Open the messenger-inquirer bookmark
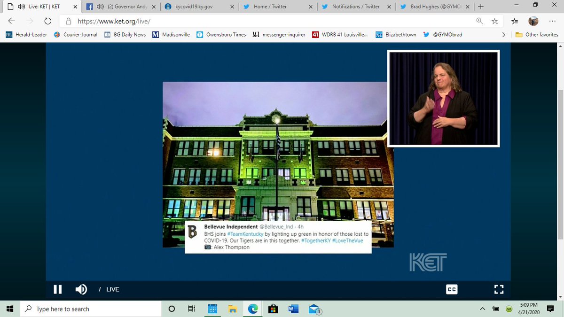 point(279,34)
